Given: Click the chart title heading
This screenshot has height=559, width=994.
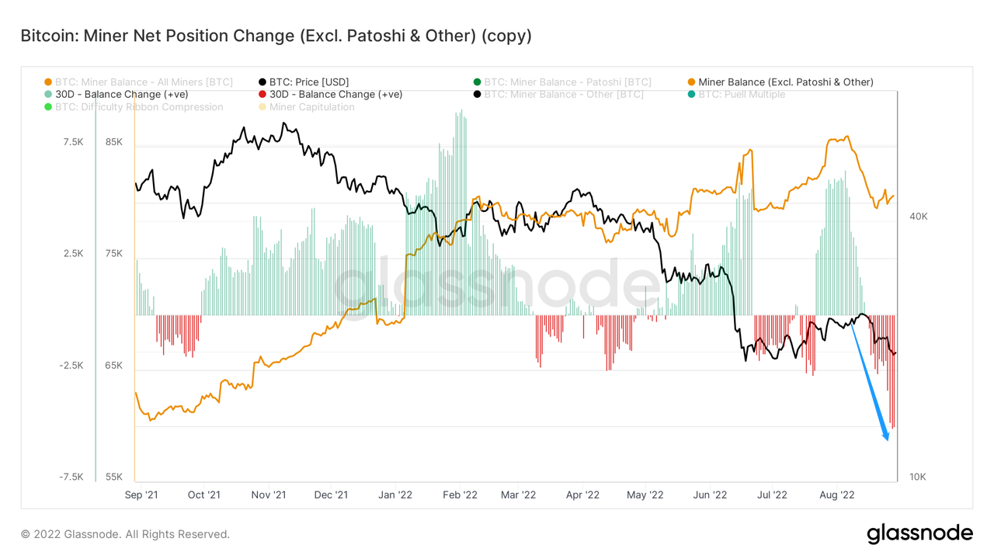Looking at the screenshot, I should 276,36.
